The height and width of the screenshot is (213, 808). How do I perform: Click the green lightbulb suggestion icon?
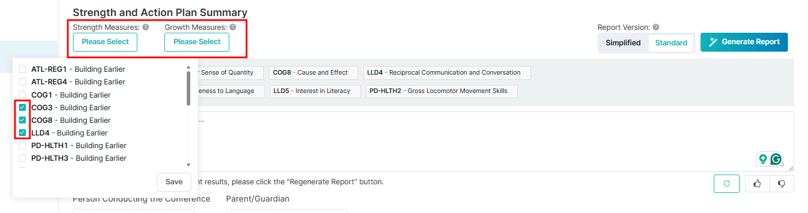[x=763, y=158]
